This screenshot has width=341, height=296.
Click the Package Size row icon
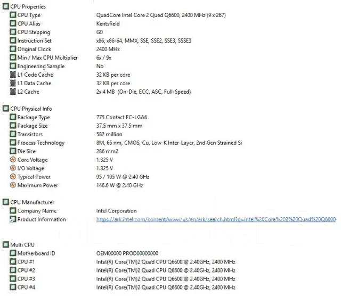[x=13, y=126]
